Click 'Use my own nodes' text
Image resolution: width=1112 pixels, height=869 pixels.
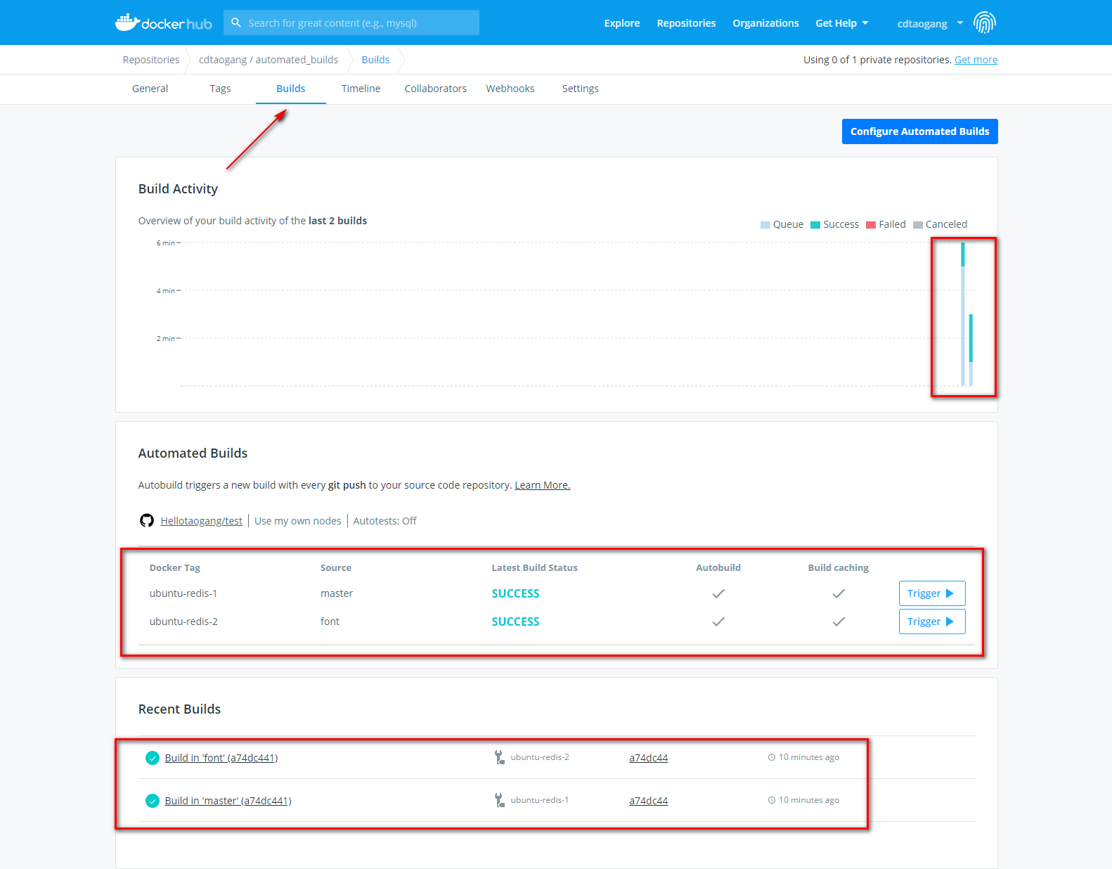(297, 521)
